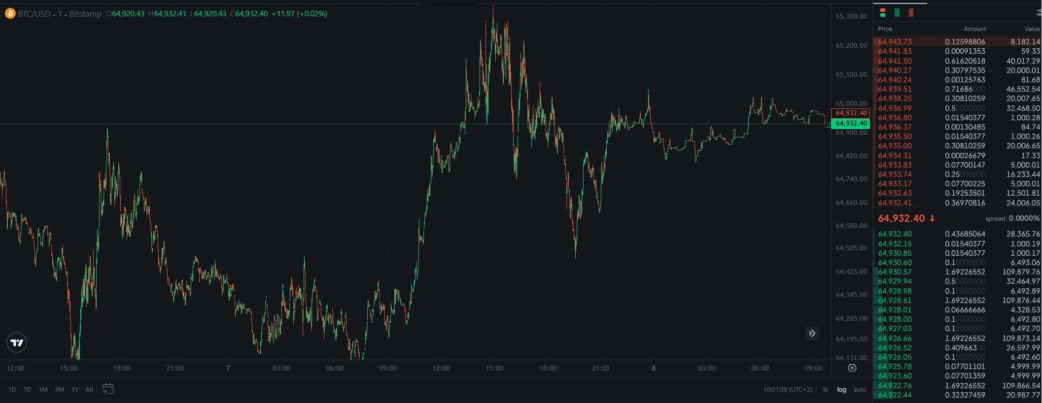Select bid price 64,925.78
Viewport: 1042px width, 403px height.
point(895,367)
